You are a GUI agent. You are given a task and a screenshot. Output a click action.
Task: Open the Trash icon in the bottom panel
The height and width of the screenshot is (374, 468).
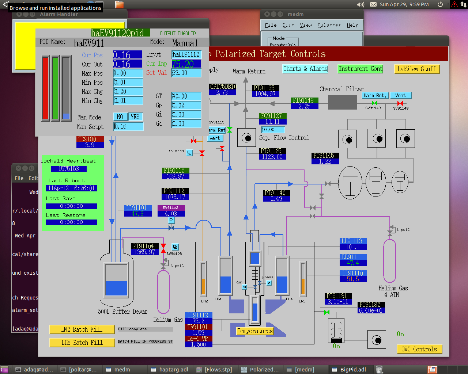pos(380,370)
